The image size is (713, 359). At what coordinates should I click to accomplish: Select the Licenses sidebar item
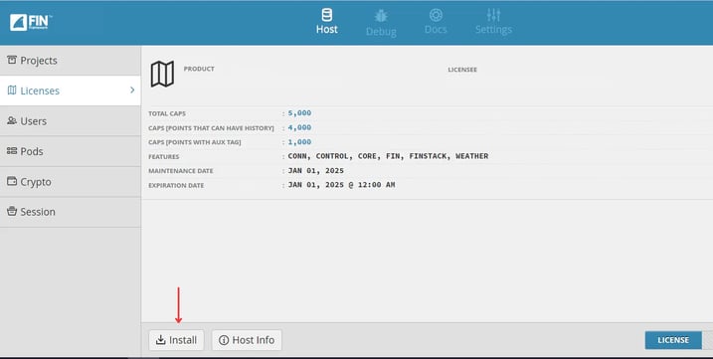click(x=71, y=90)
